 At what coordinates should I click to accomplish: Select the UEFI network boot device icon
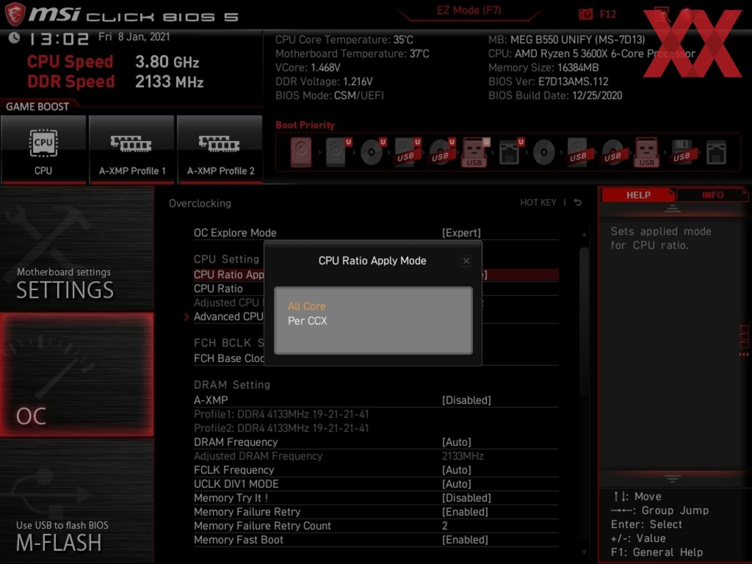click(510, 153)
